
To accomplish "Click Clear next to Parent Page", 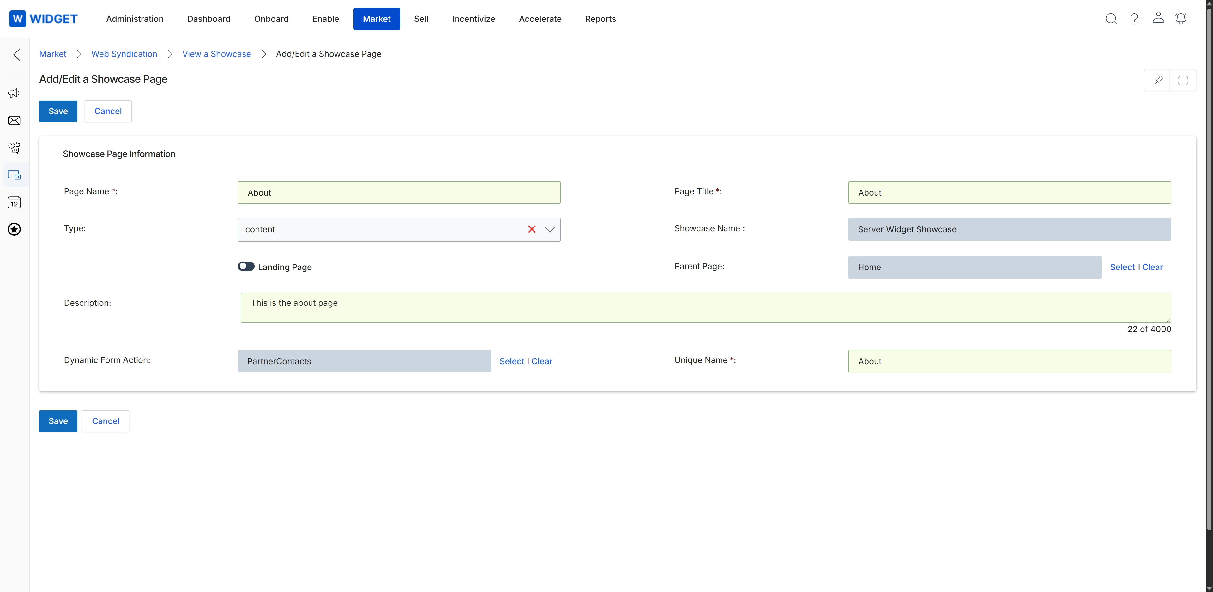I will click(x=1152, y=267).
